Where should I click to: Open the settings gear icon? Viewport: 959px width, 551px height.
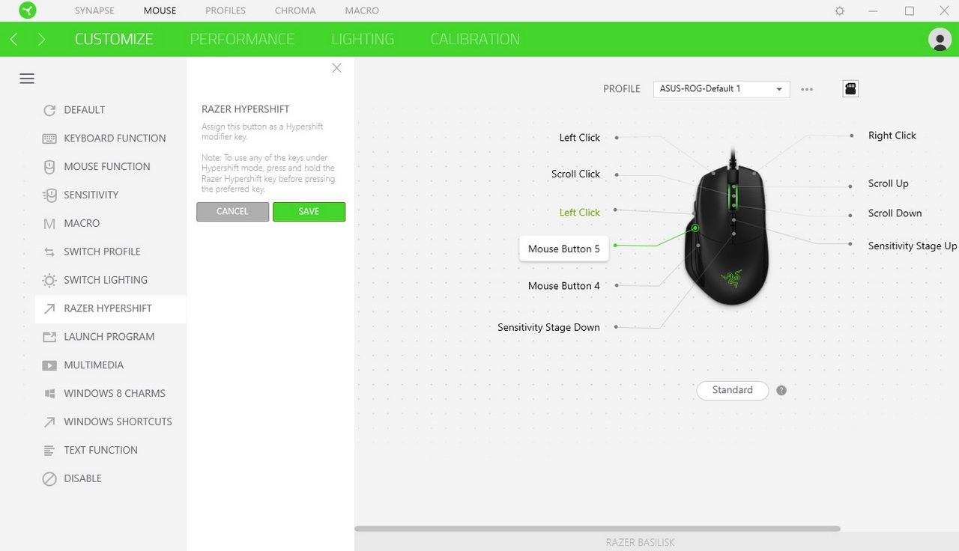pos(840,11)
